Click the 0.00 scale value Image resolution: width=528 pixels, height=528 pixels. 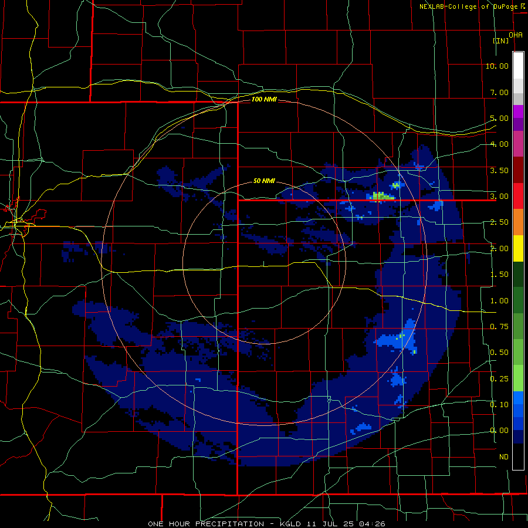coord(499,431)
